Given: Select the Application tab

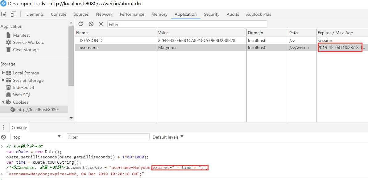Looking at the screenshot, I should (x=186, y=14).
